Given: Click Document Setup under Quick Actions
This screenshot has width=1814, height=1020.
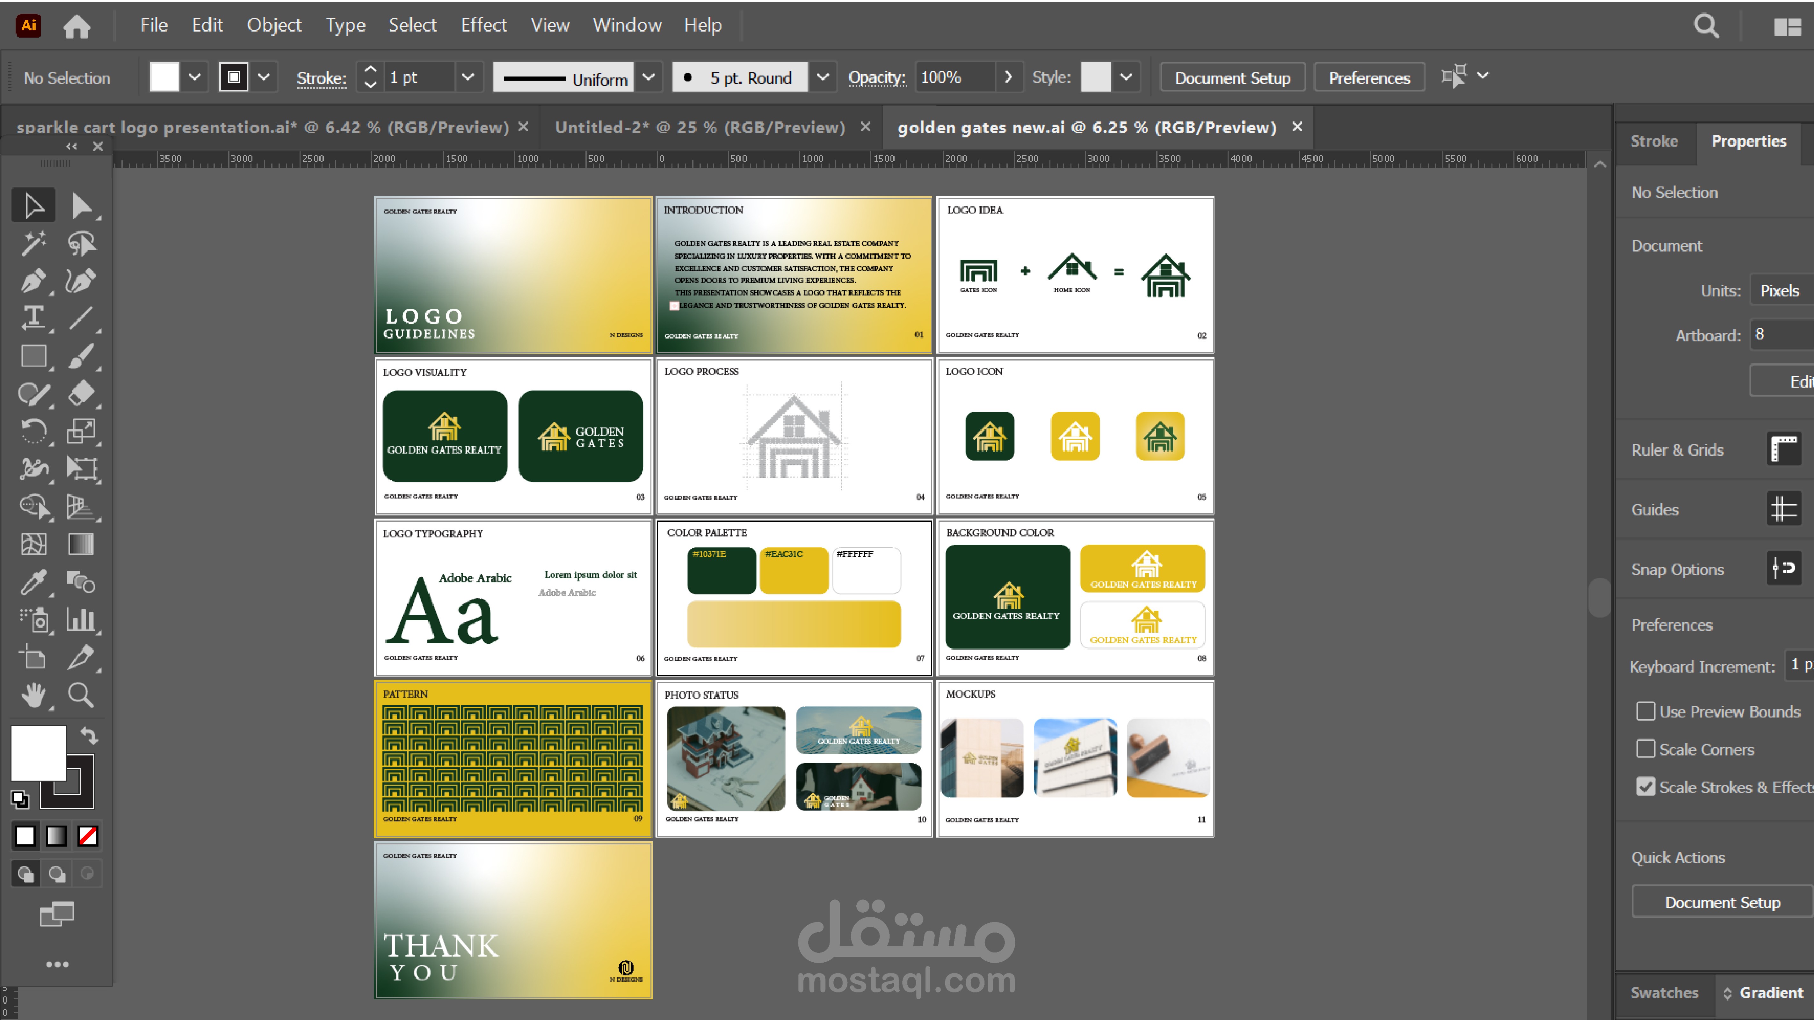Looking at the screenshot, I should pyautogui.click(x=1722, y=902).
